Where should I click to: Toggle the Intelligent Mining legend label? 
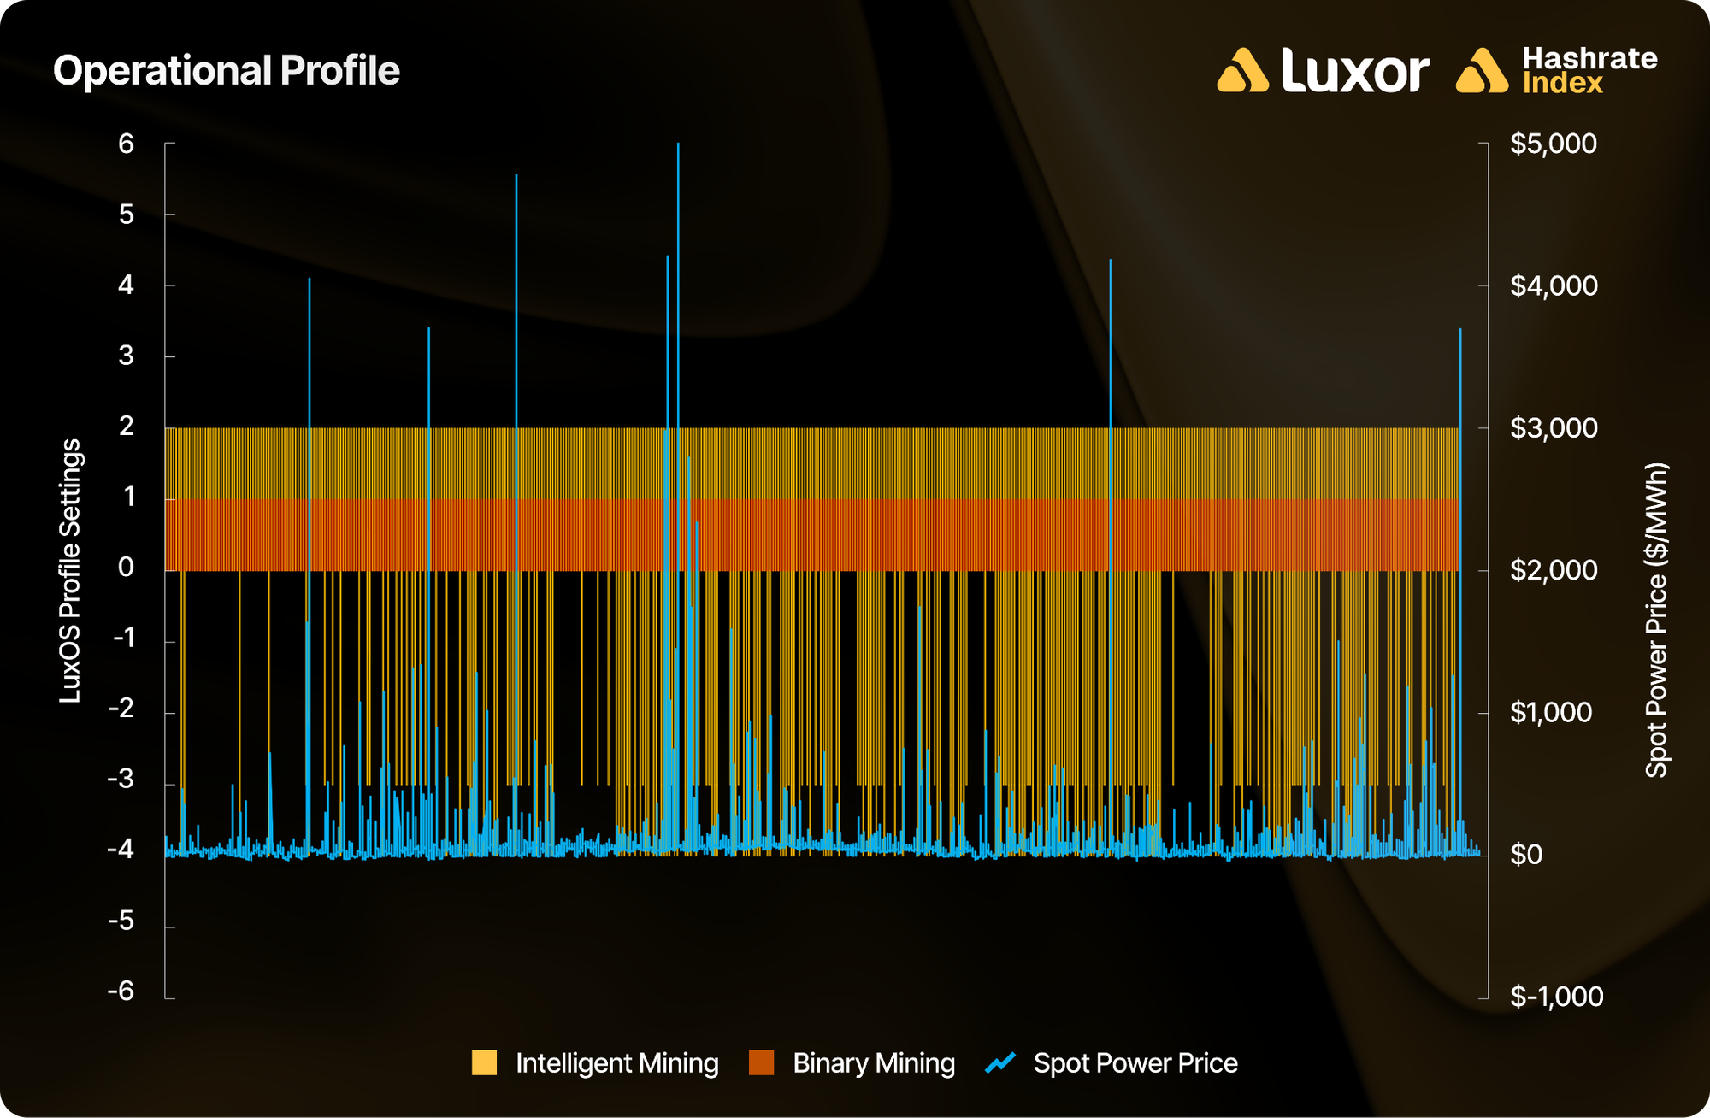click(616, 1062)
